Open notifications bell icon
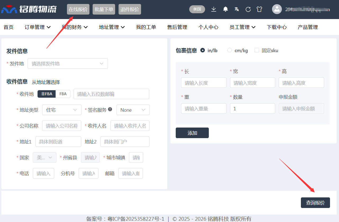 pyautogui.click(x=225, y=9)
